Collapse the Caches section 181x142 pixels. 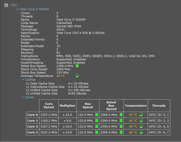23,80
